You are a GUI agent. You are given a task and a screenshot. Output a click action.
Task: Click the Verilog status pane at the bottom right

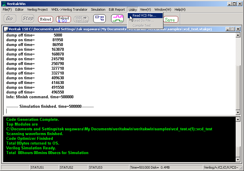pos(221,167)
